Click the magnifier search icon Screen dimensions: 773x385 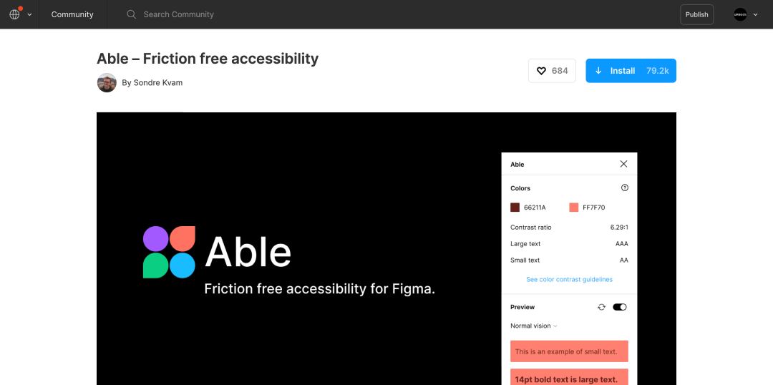(131, 14)
